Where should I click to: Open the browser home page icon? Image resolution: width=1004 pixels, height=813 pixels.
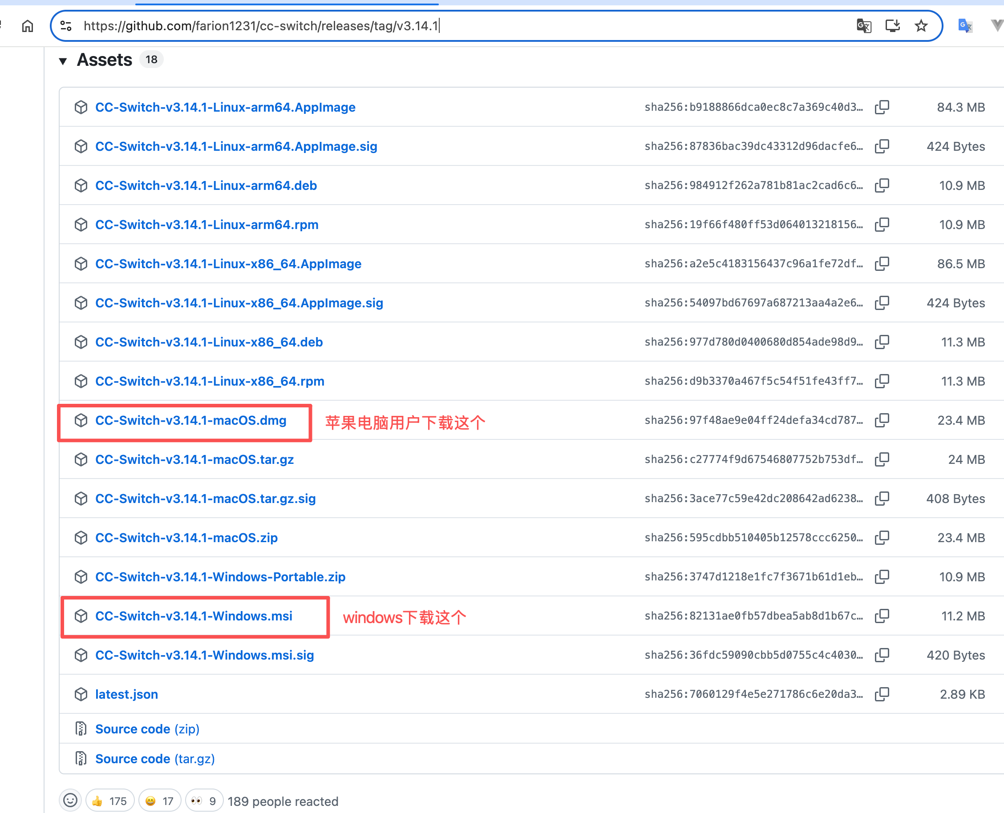pyautogui.click(x=28, y=26)
